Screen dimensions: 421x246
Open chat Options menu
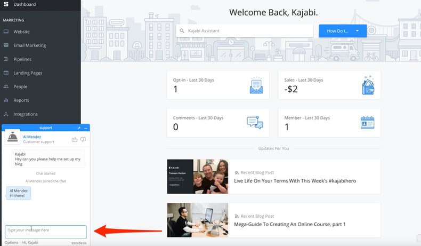tap(11, 242)
